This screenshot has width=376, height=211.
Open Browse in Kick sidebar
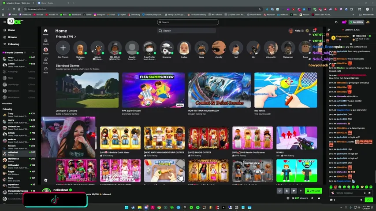click(x=10, y=37)
